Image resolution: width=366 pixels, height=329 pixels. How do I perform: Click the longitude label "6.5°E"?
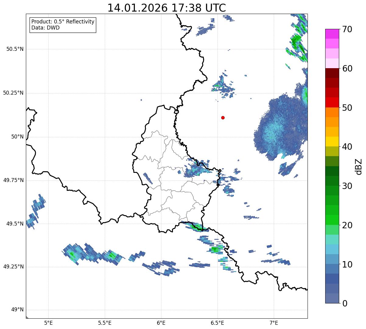pyautogui.click(x=217, y=323)
